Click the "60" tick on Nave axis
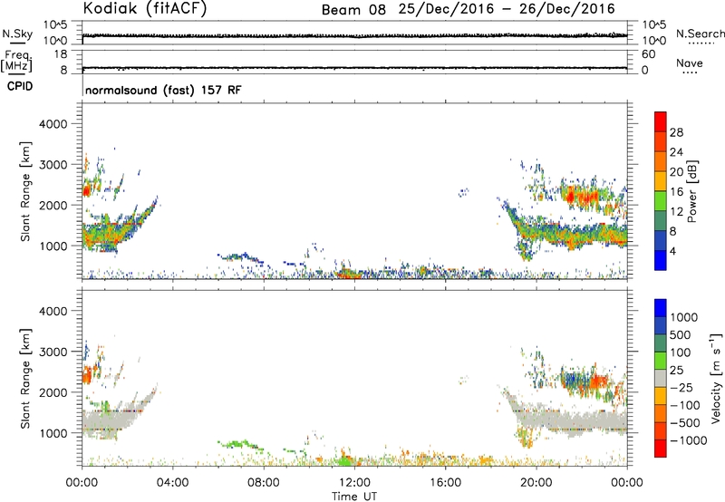Viewport: 725px width, 502px height. [649, 54]
